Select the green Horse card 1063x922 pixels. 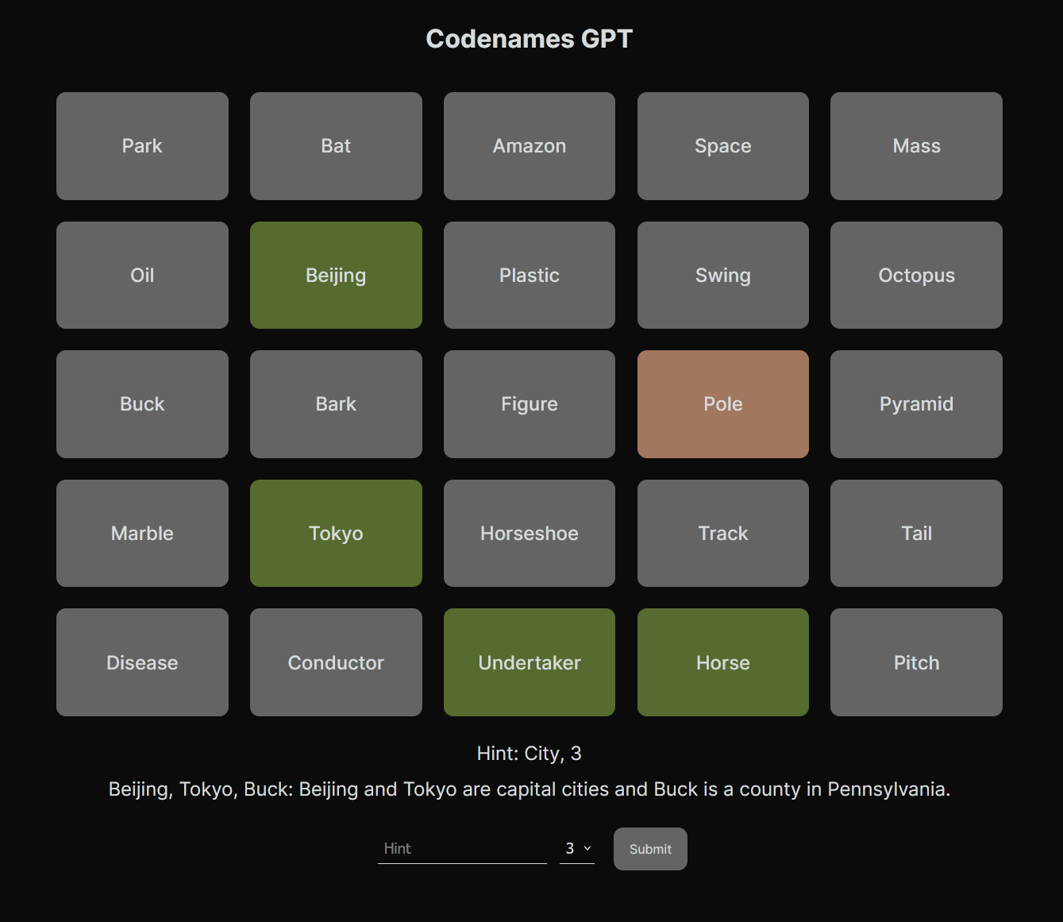[x=722, y=662]
